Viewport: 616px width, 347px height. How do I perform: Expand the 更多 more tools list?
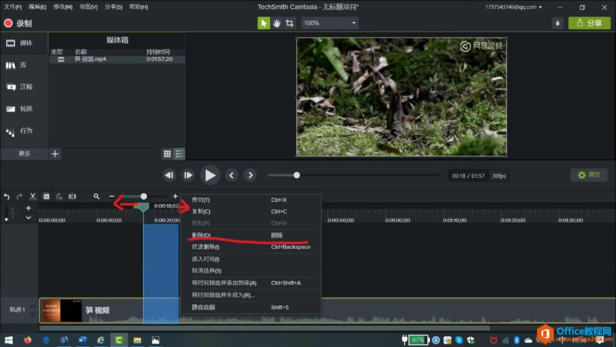tap(24, 154)
